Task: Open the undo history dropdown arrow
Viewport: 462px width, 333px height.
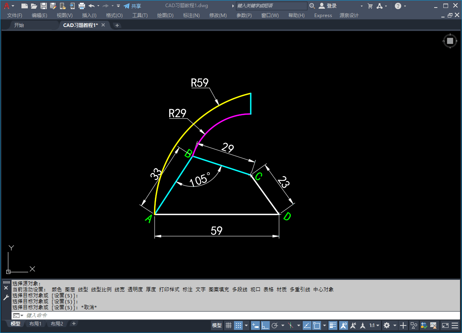Action: pyautogui.click(x=99, y=6)
